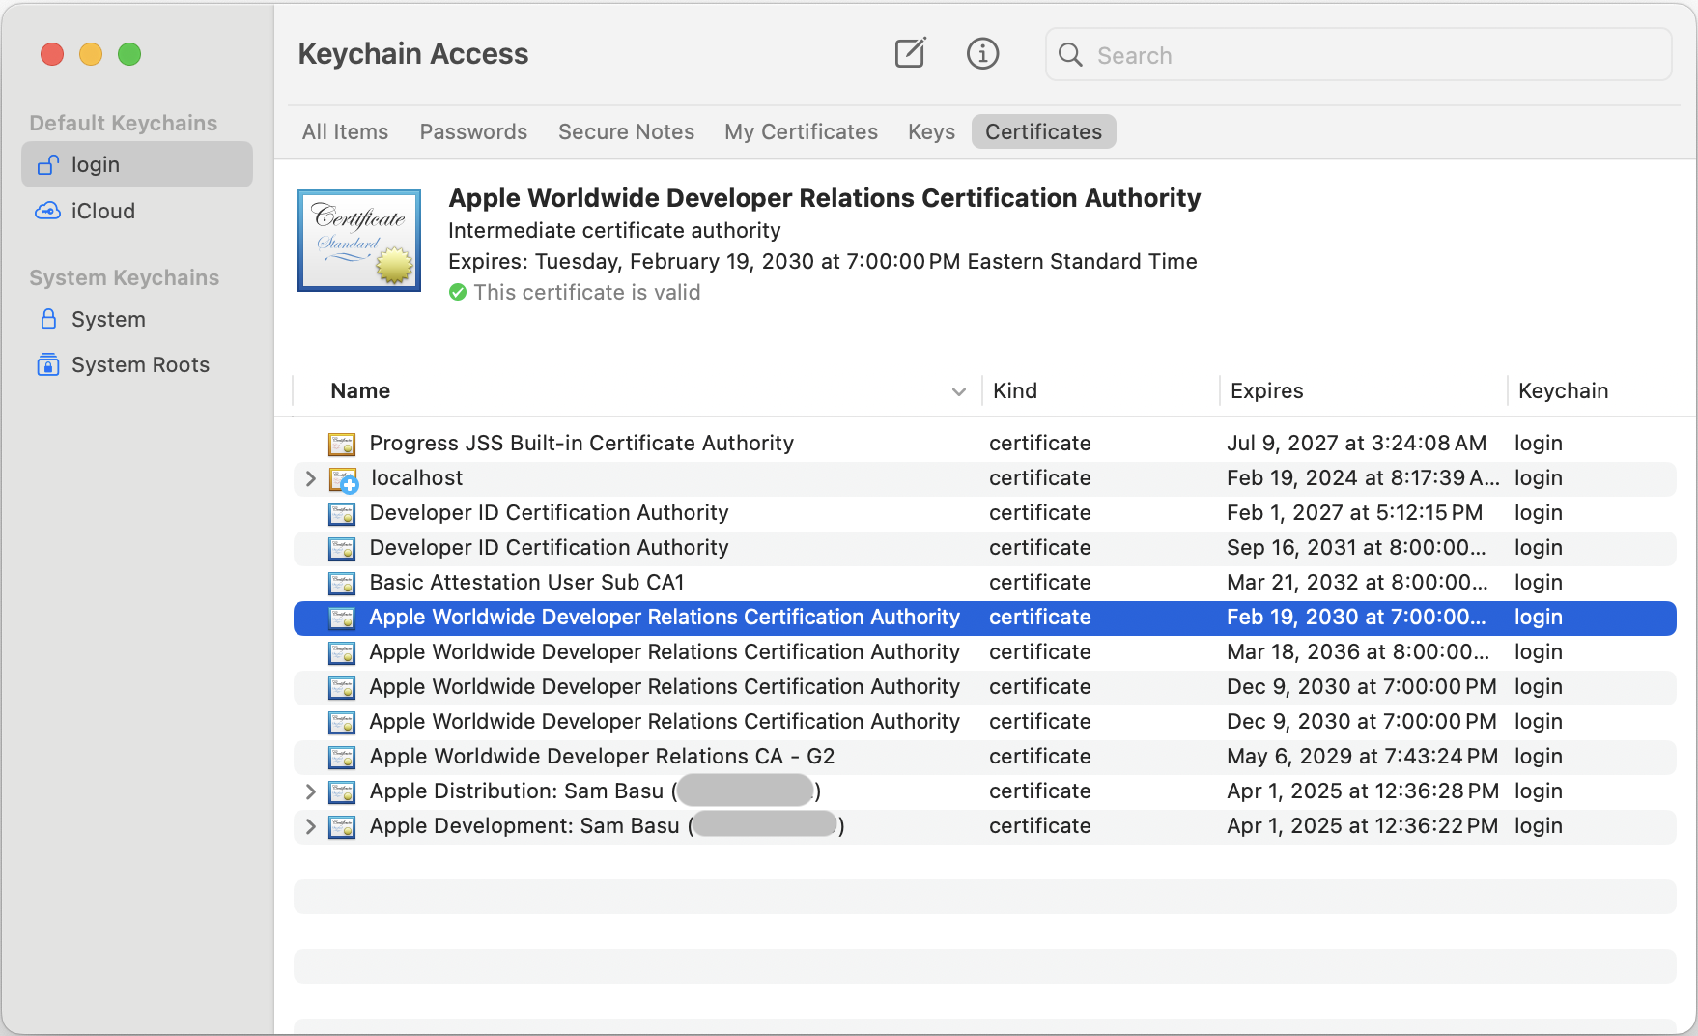Click the Apple Worldwide Developer Relations CA - G2 icon
Image resolution: width=1698 pixels, height=1036 pixels.
[x=342, y=757]
